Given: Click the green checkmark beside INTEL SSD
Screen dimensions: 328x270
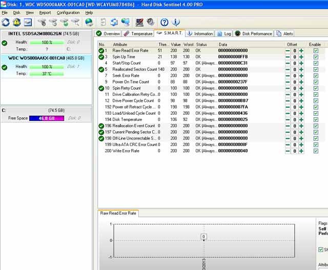Looking at the screenshot, I should tap(5, 43).
